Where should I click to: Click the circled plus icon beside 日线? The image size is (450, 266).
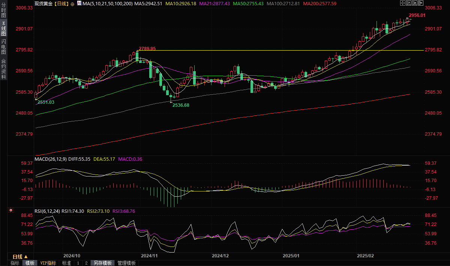pyautogui.click(x=72, y=4)
